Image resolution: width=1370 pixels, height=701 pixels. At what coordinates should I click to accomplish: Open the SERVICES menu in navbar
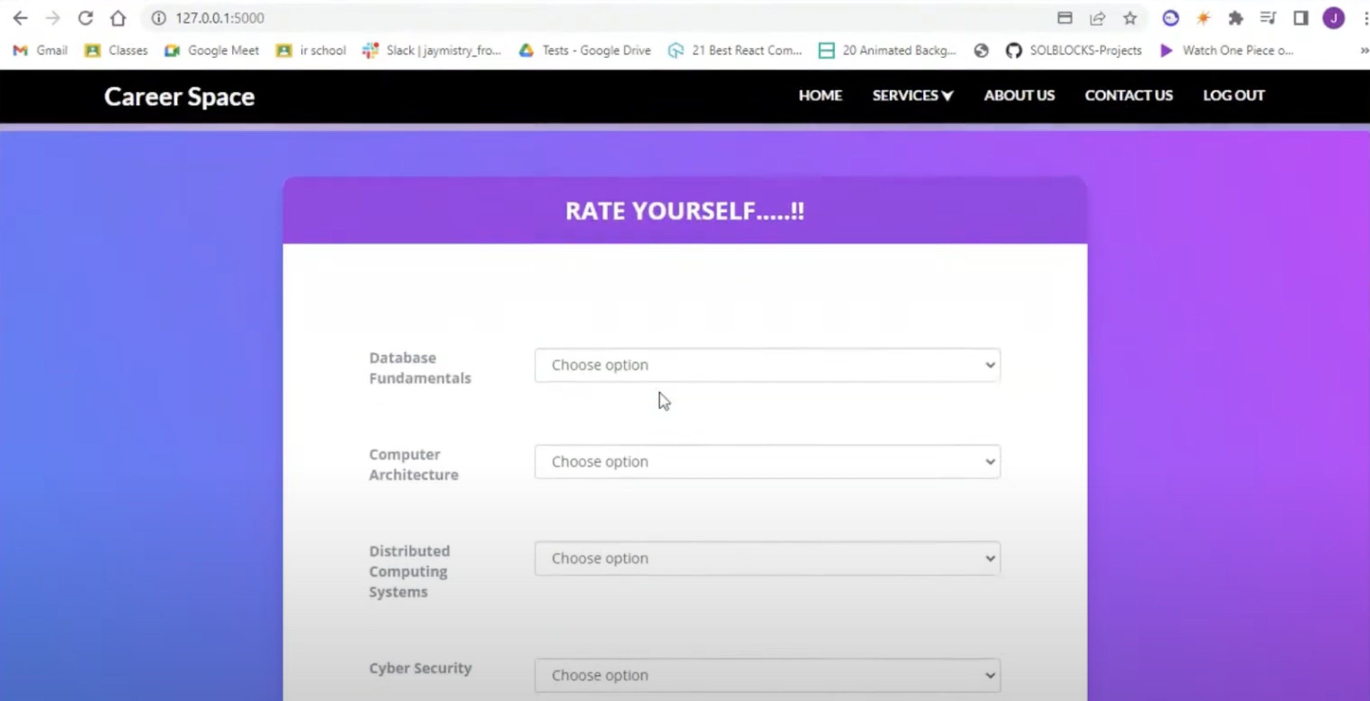(x=912, y=95)
